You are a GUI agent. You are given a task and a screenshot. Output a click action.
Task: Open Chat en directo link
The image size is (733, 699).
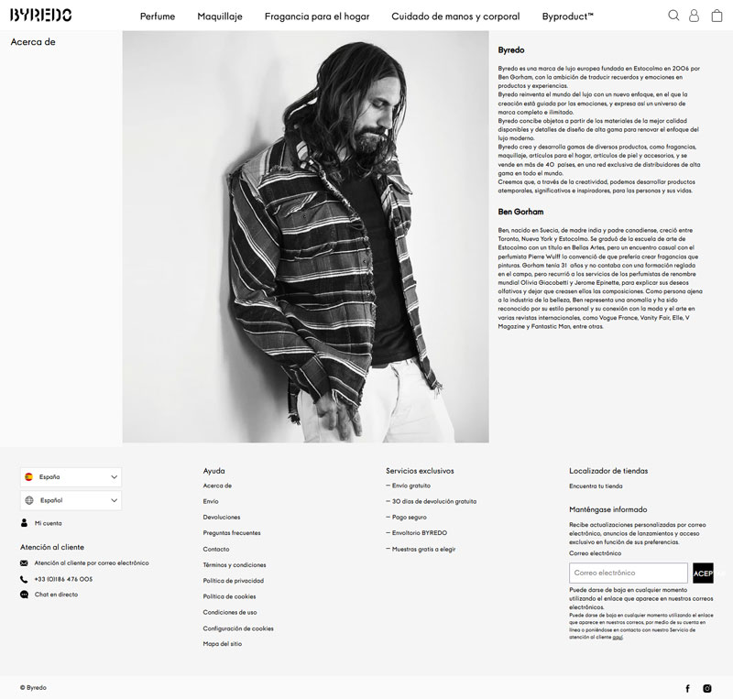pyautogui.click(x=56, y=595)
